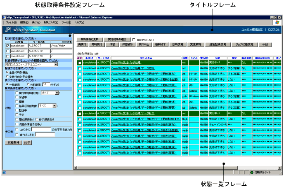Open the 指定したユニット以下全ユニット range dropdown

(x=31, y=64)
